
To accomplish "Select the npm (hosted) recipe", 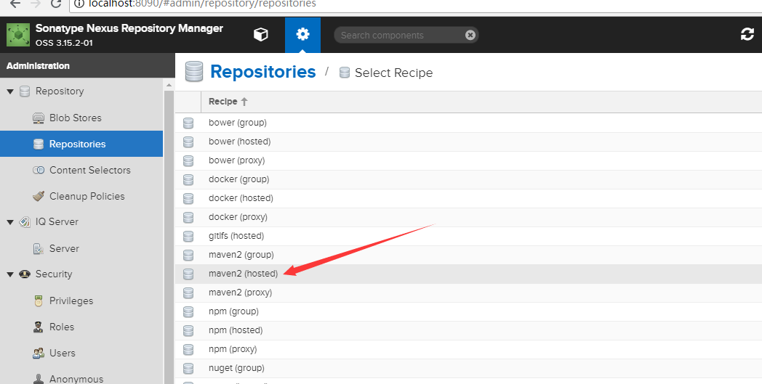I will [468, 330].
